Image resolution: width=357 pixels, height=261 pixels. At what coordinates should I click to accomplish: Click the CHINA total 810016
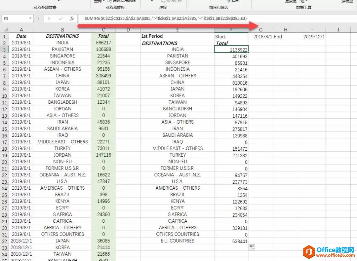tap(231, 83)
